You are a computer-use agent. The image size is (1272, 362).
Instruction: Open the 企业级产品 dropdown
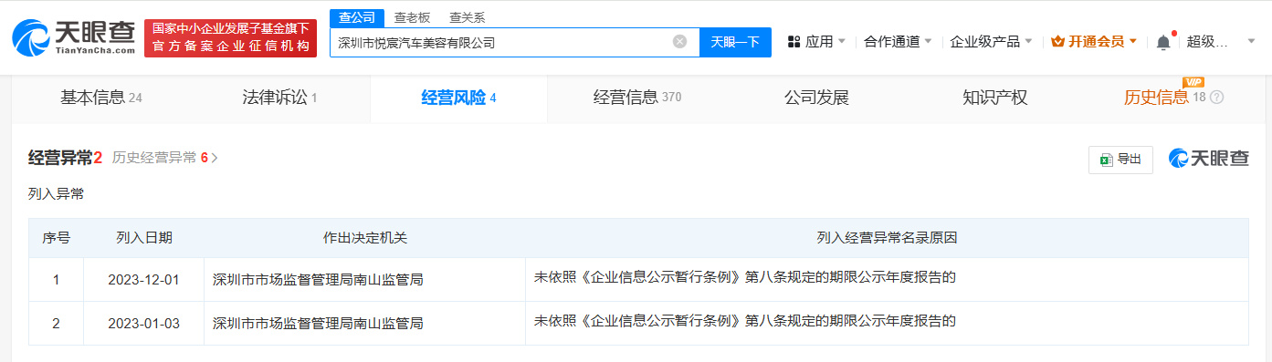tap(991, 42)
